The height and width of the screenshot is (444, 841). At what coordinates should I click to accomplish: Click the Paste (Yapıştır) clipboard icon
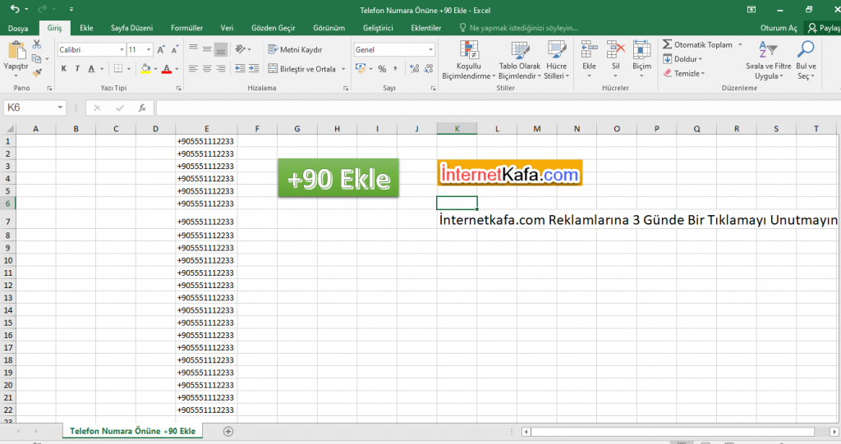[16, 51]
